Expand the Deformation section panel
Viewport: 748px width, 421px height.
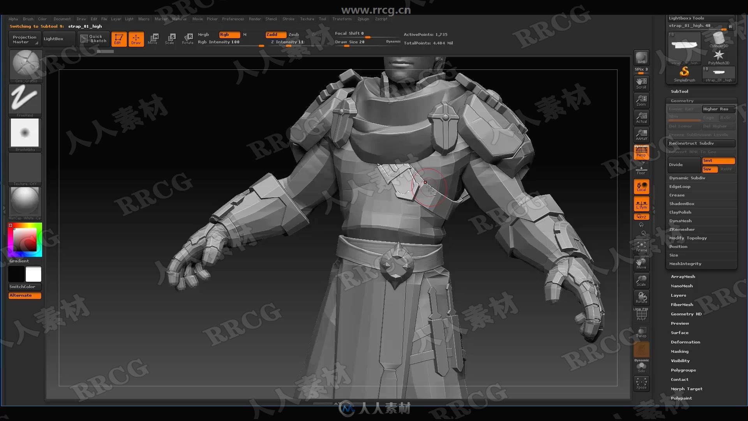(x=685, y=342)
